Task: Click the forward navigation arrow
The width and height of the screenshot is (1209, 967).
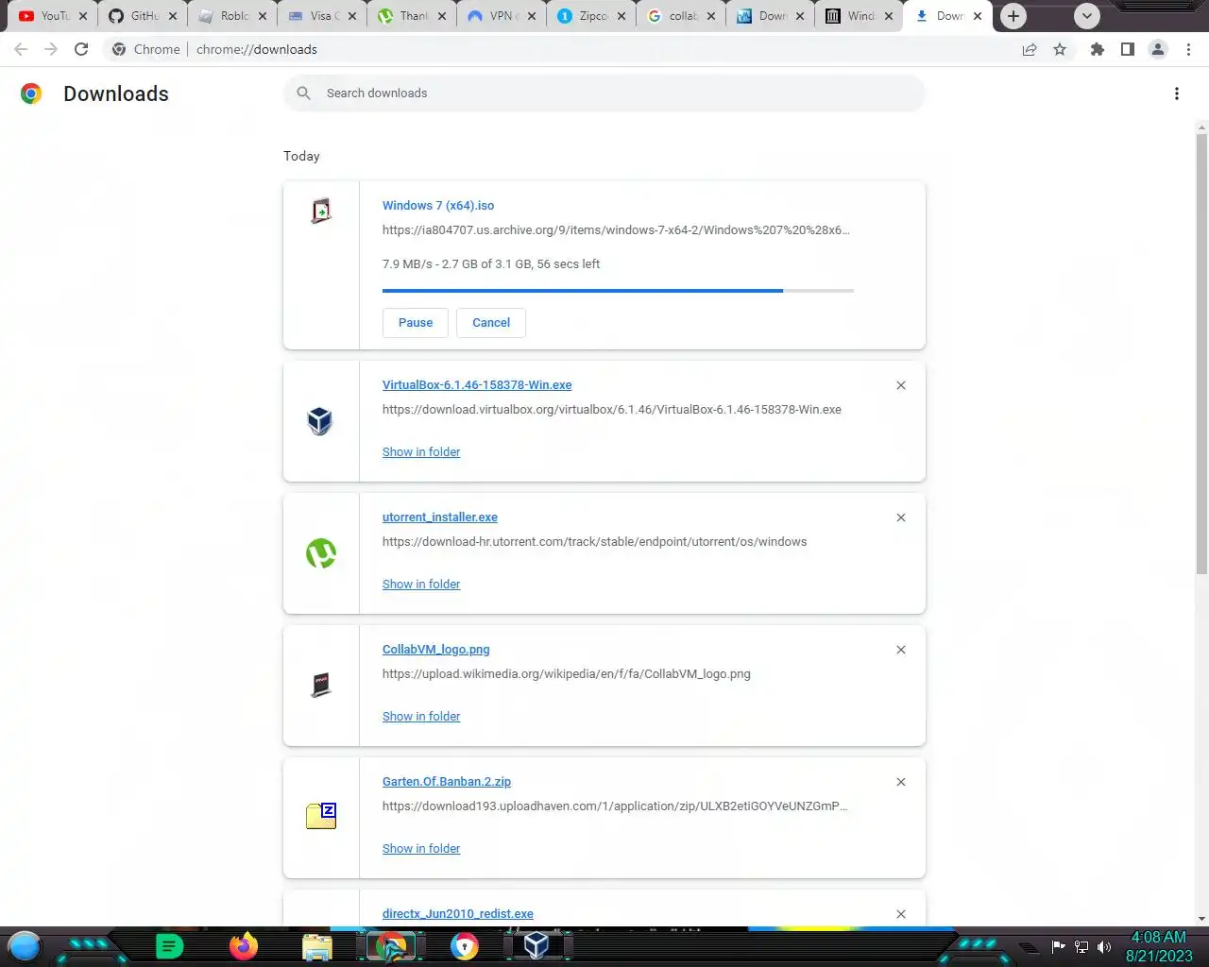Action: (x=51, y=49)
